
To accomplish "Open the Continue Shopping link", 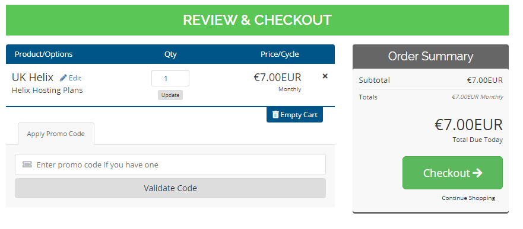I will point(468,198).
